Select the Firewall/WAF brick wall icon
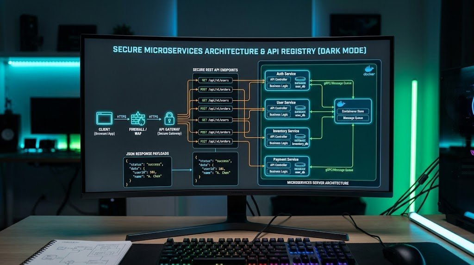The height and width of the screenshot is (265, 474). [138, 119]
